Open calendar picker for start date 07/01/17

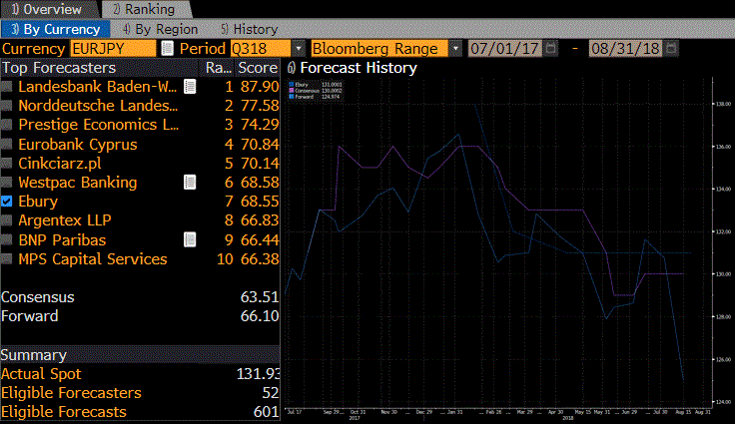[x=551, y=48]
